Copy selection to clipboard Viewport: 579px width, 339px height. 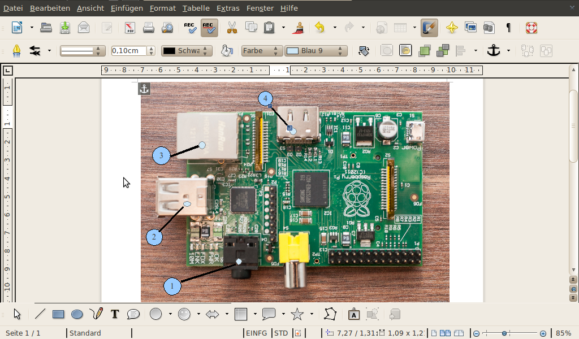tap(251, 28)
